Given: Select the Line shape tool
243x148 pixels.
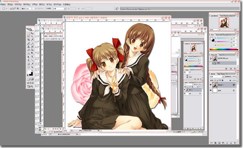Looking at the screenshot, I should (x=32, y=60).
